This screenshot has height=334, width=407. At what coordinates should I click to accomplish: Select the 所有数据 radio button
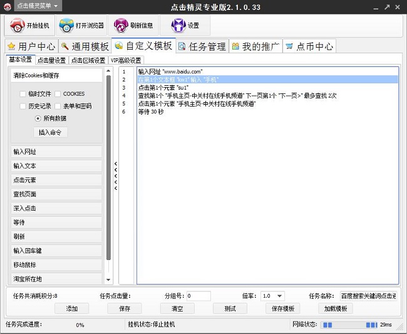click(38, 118)
